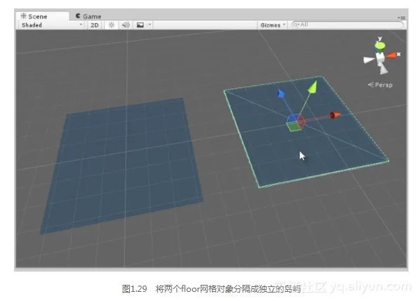
Task: Toggle scene audio speaker icon
Action: (126, 25)
